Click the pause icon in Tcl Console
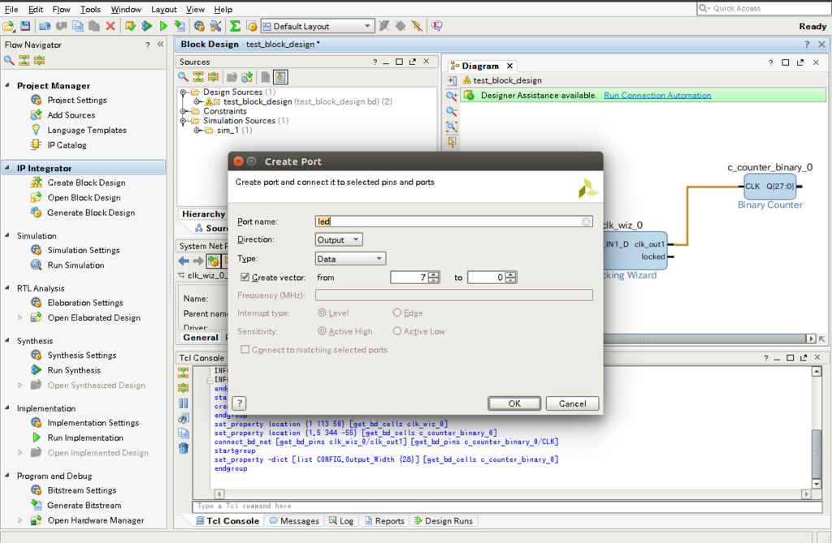 coord(183,403)
